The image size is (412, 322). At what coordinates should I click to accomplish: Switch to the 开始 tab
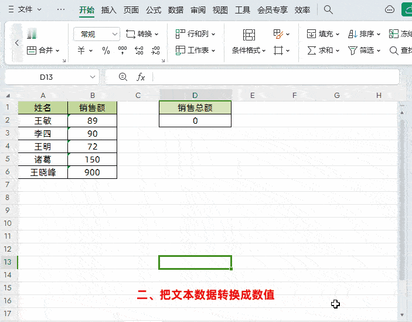[87, 10]
